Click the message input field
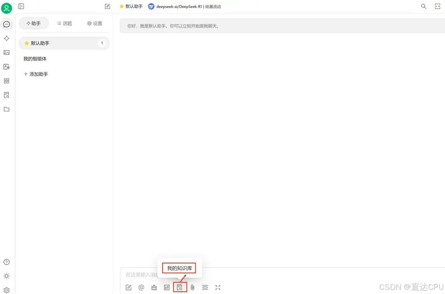The height and width of the screenshot is (294, 445). [x=282, y=275]
